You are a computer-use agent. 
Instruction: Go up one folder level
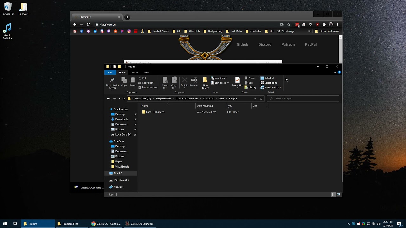124,98
